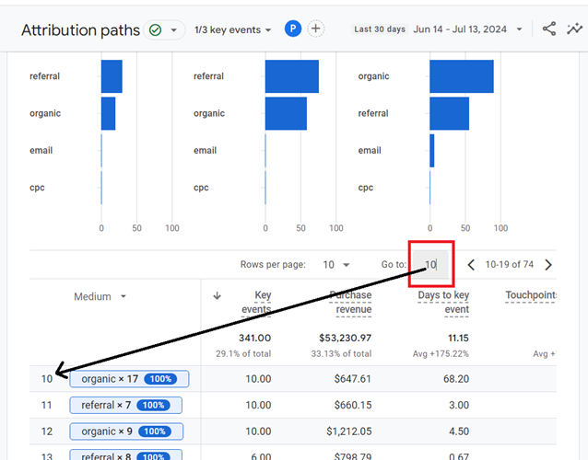Select referral × 7 path chip
The height and width of the screenshot is (460, 588).
click(126, 405)
